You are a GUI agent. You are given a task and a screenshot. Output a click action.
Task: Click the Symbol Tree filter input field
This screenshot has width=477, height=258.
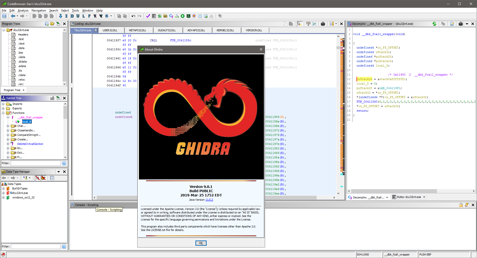click(x=36, y=163)
